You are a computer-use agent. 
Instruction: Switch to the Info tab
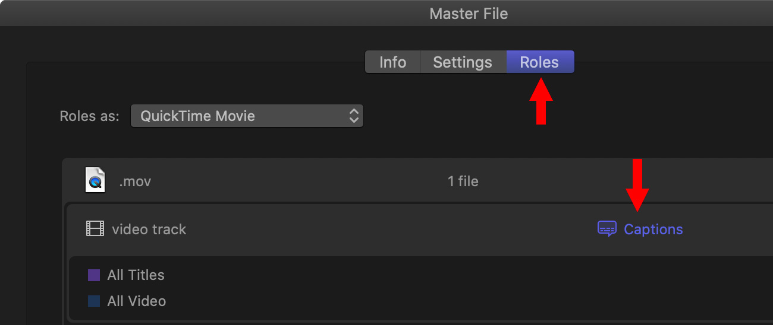click(x=392, y=62)
